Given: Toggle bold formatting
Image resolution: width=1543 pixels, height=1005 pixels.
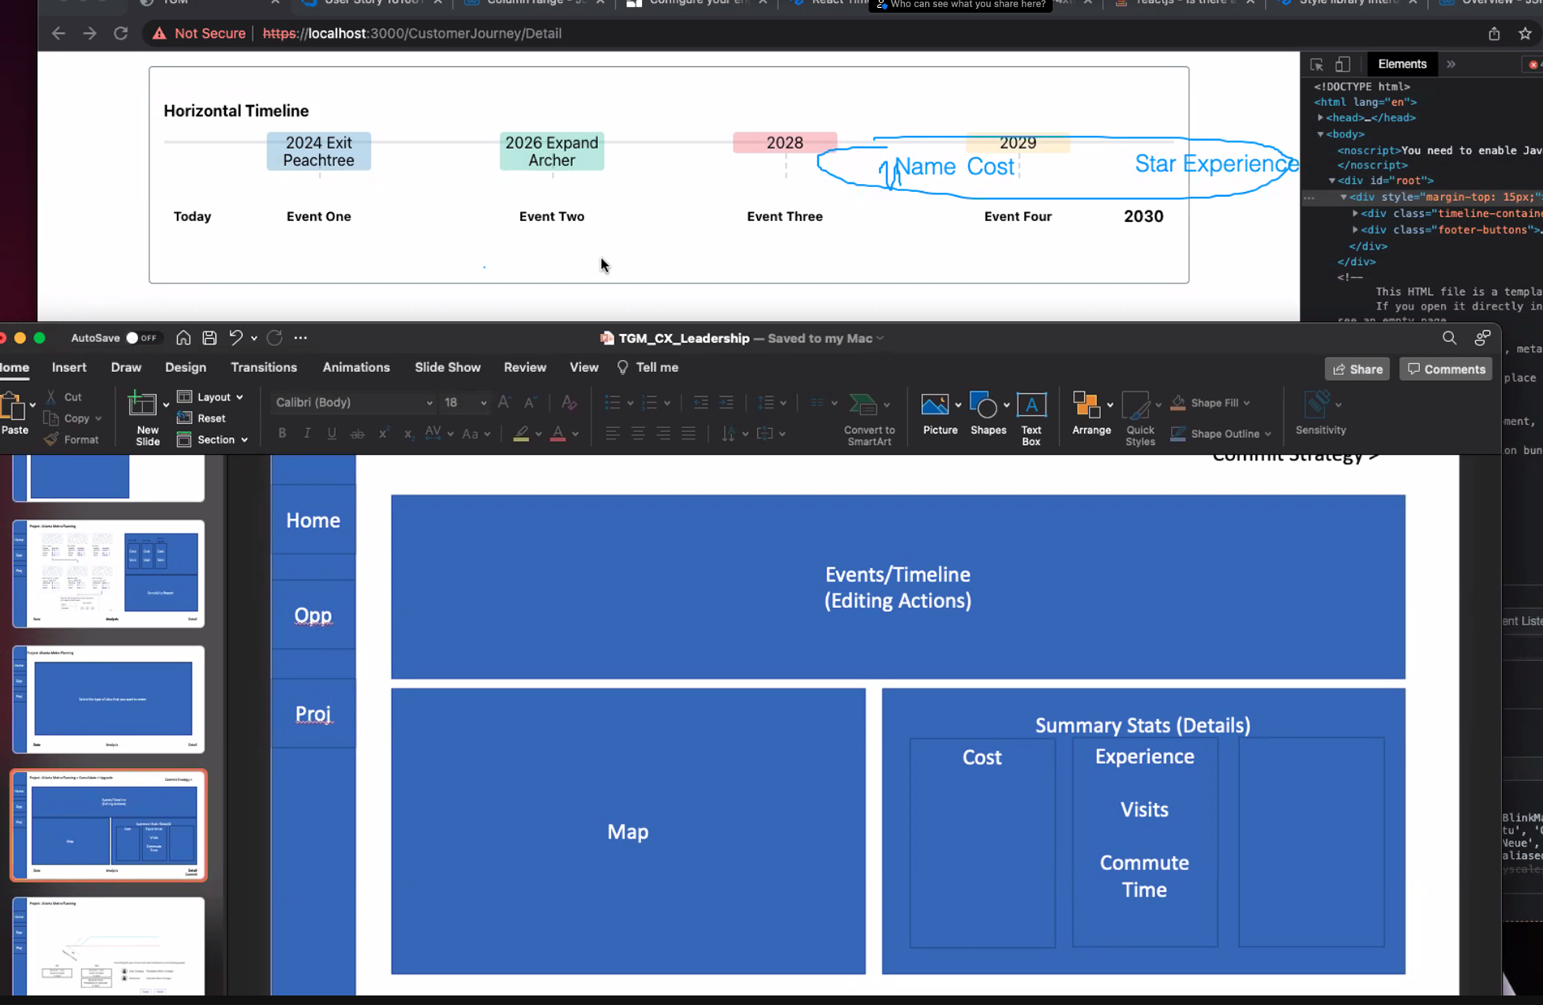Looking at the screenshot, I should (282, 434).
